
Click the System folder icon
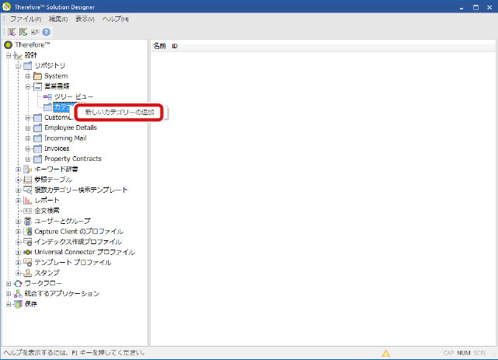pos(37,75)
